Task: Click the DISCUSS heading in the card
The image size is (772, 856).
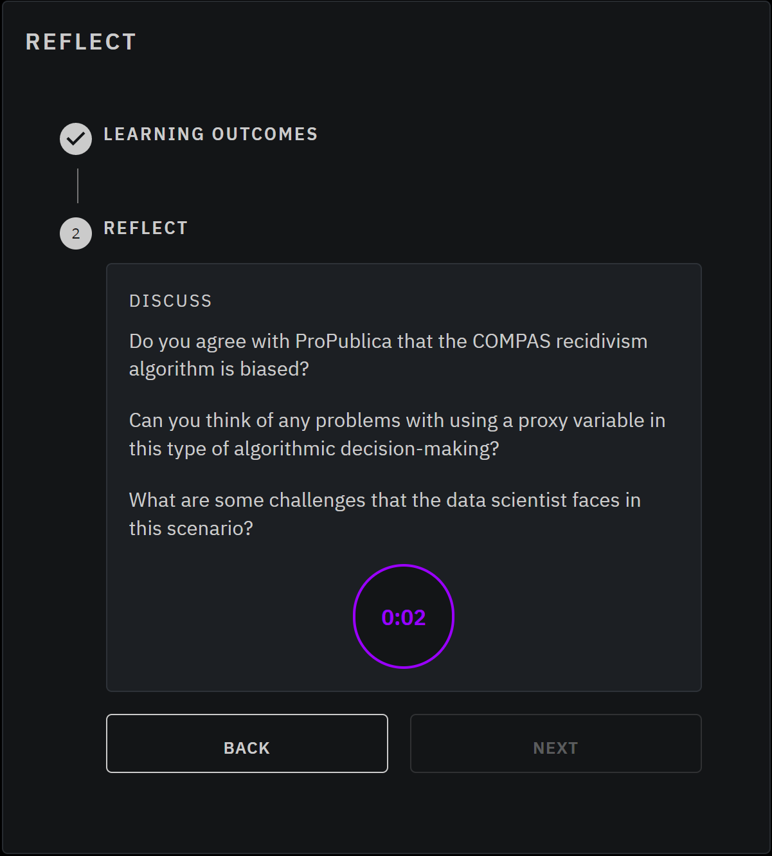Action: (170, 301)
